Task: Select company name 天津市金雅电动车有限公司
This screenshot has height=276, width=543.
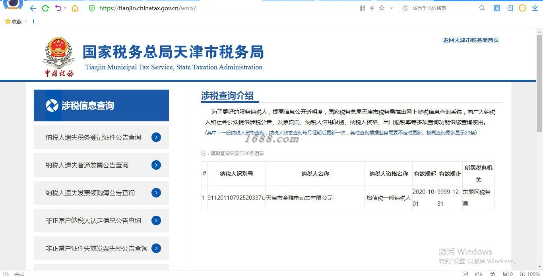Action: [x=299, y=197]
